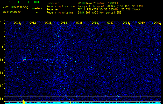Click the 0.7 kHz axis label

2,86
